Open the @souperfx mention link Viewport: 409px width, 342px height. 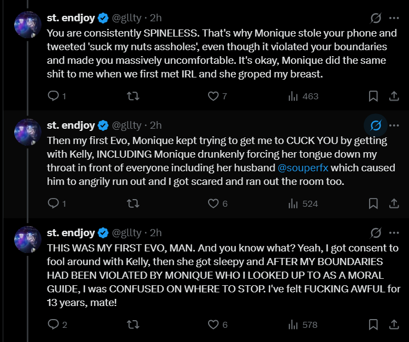pyautogui.click(x=303, y=168)
